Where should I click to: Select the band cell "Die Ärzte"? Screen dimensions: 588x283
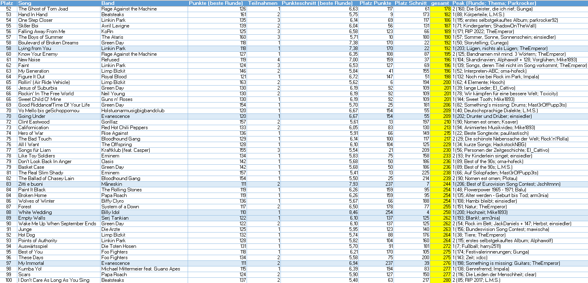click(x=144, y=229)
